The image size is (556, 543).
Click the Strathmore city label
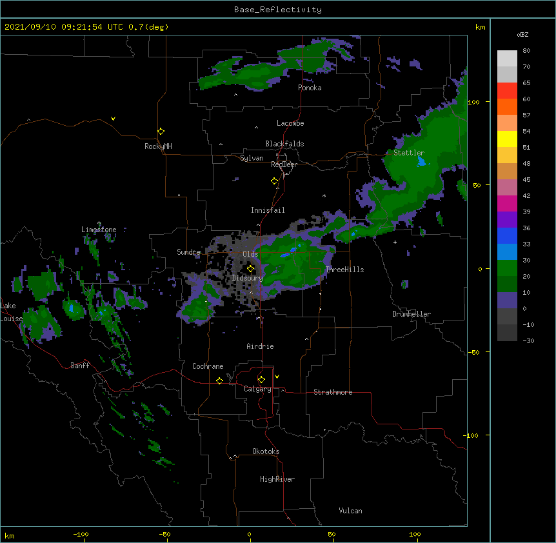pyautogui.click(x=333, y=392)
